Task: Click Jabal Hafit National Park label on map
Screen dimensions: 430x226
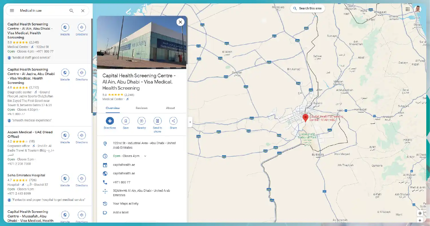Action: click(x=307, y=136)
